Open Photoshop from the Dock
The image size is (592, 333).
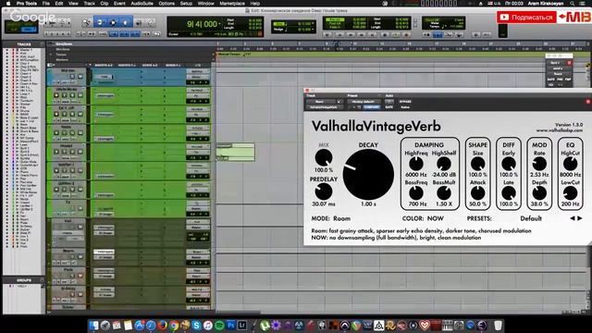pyautogui.click(x=230, y=325)
